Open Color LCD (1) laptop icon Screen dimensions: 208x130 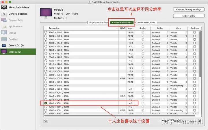4,46
